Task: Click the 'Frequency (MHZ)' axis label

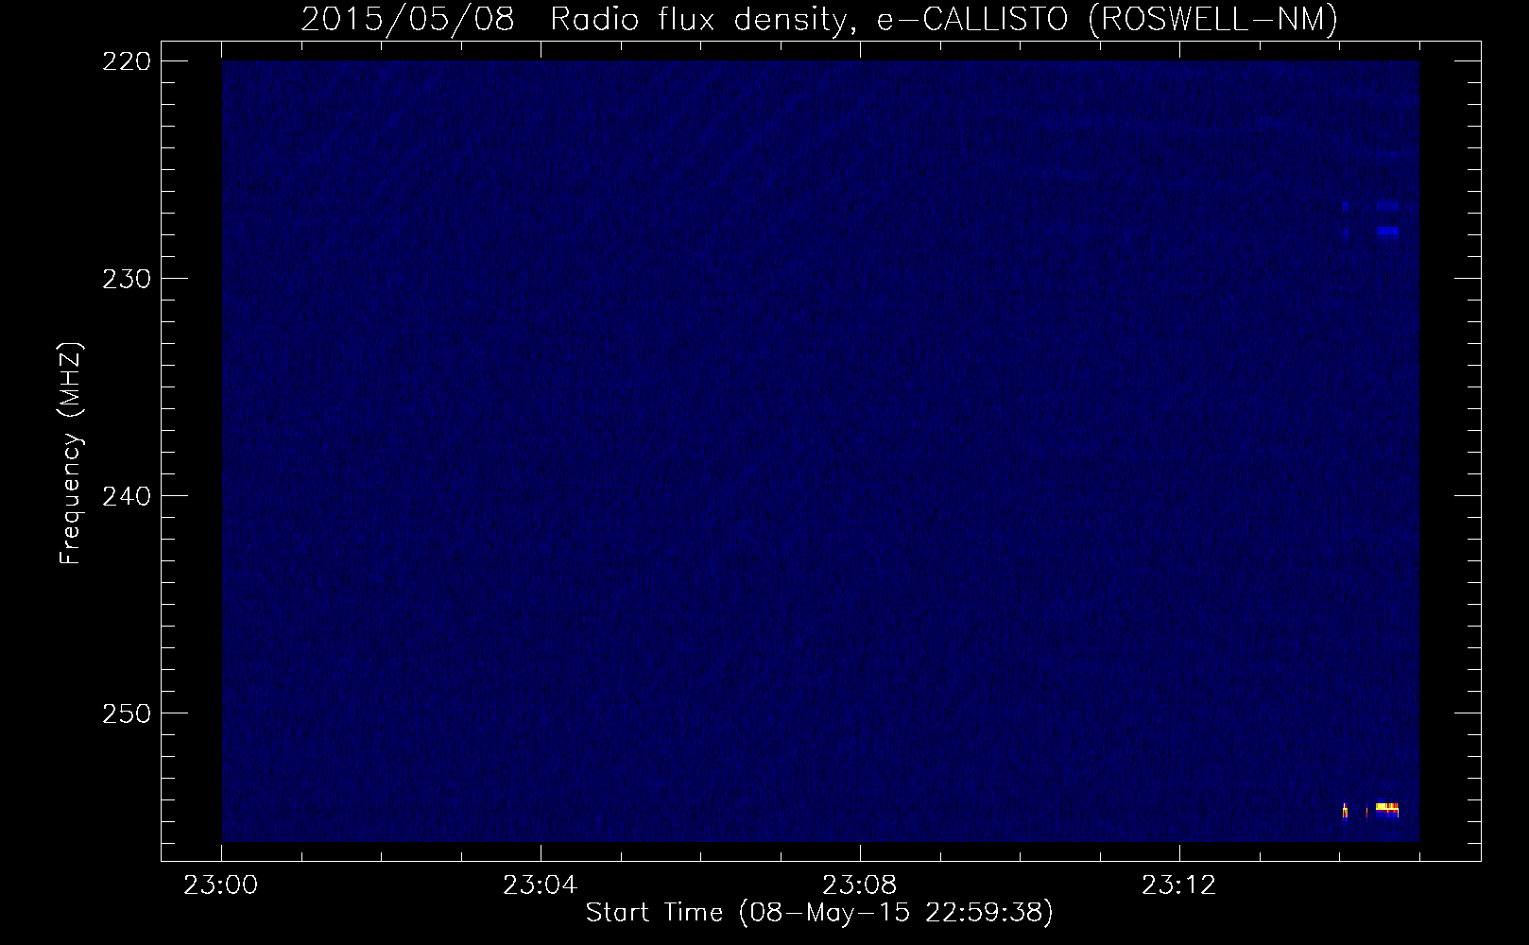Action: (71, 454)
